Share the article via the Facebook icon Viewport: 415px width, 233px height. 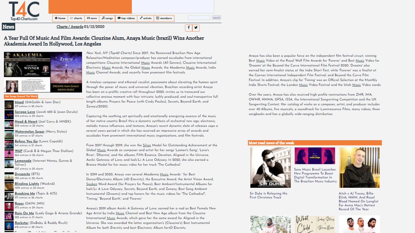[188, 28]
